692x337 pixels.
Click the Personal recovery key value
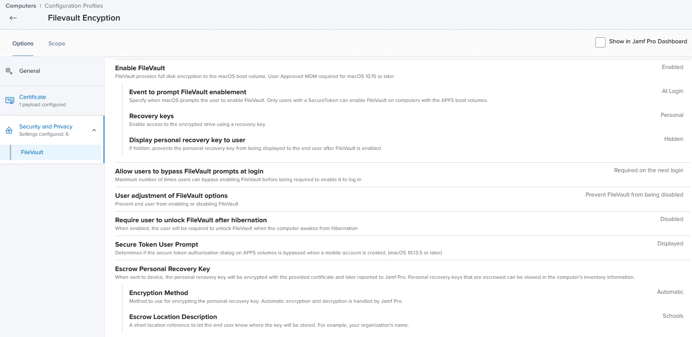coord(672,115)
